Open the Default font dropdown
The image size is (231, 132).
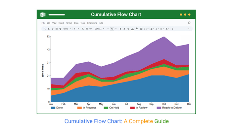tap(99, 29)
